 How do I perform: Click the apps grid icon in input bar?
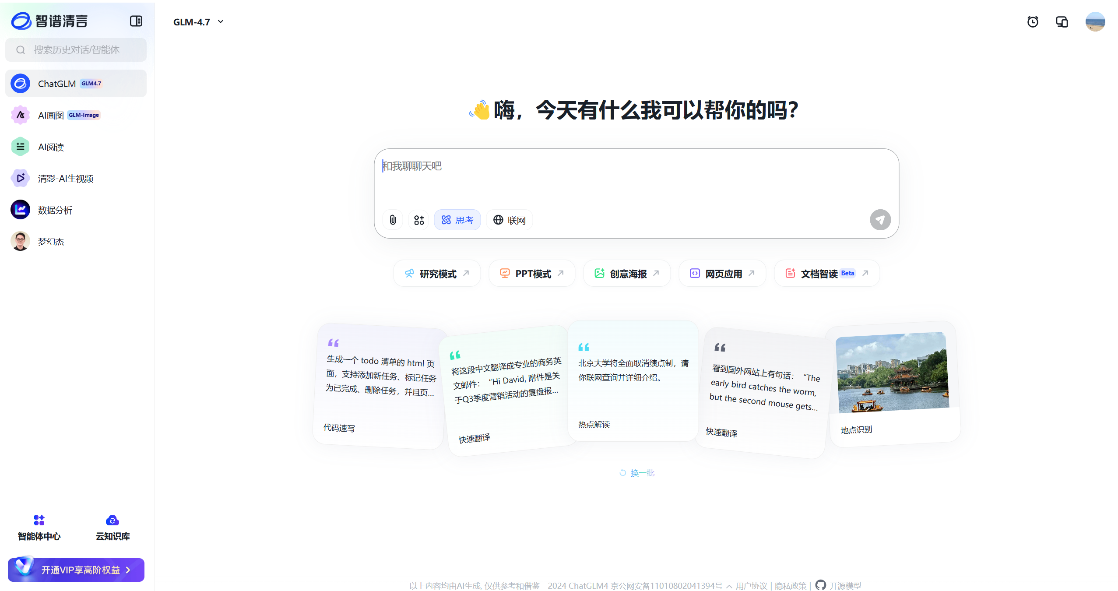[x=418, y=220]
